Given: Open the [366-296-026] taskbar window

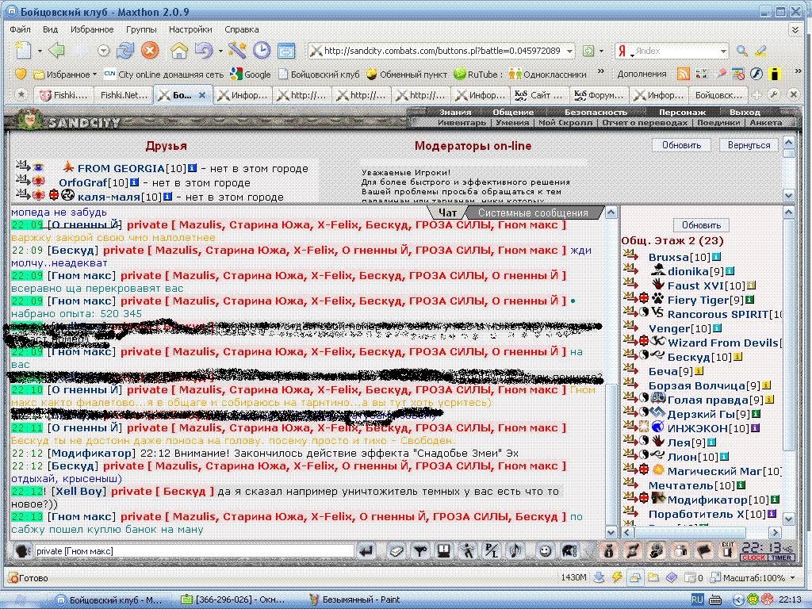Looking at the screenshot, I should [x=233, y=599].
